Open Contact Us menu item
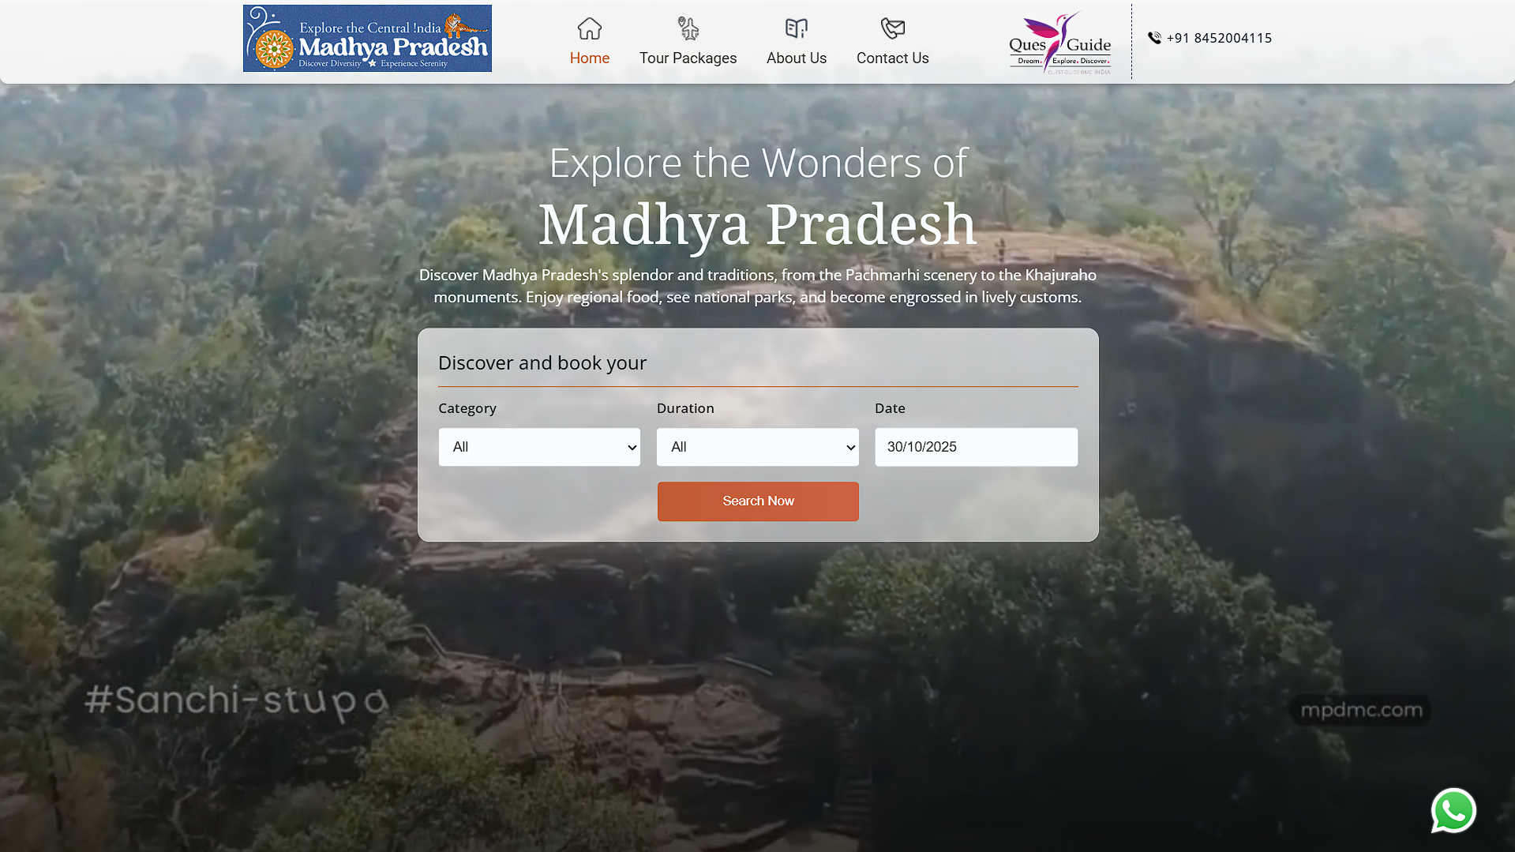 point(892,58)
